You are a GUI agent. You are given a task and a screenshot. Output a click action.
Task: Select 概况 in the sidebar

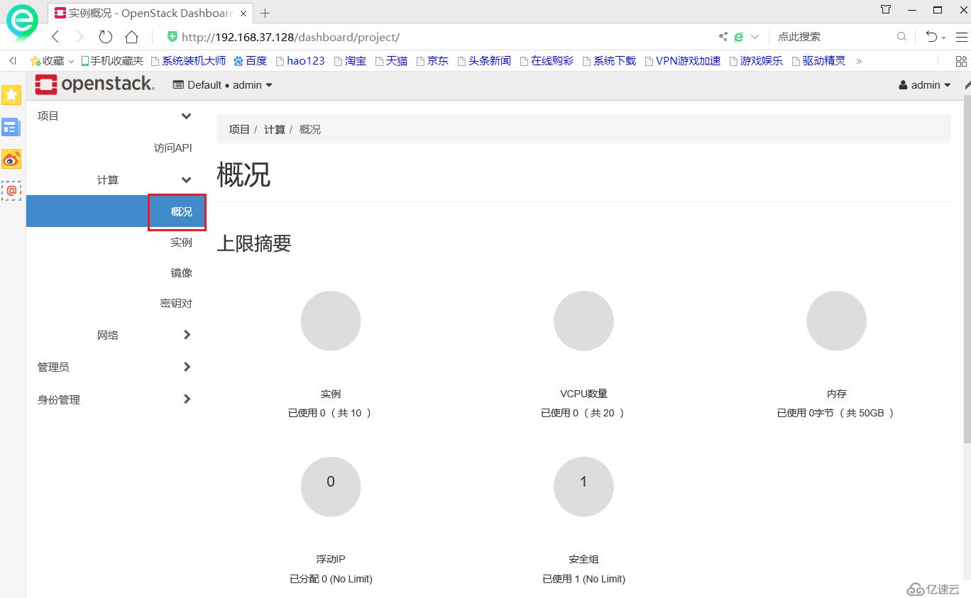coord(116,211)
